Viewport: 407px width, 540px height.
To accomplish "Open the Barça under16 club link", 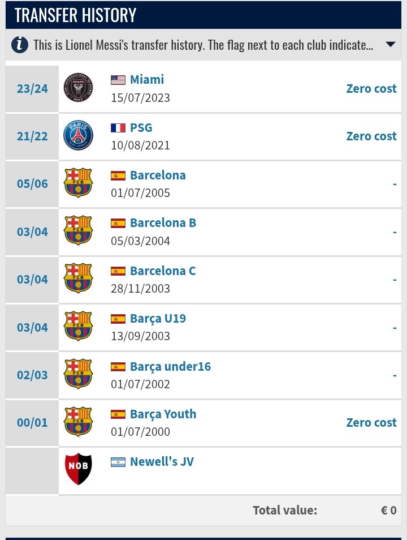I will coord(170,367).
